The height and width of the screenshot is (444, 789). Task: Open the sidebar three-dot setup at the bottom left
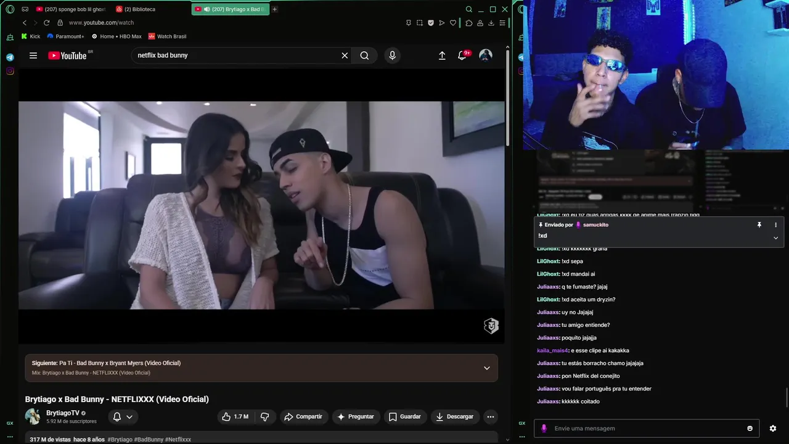pyautogui.click(x=10, y=437)
